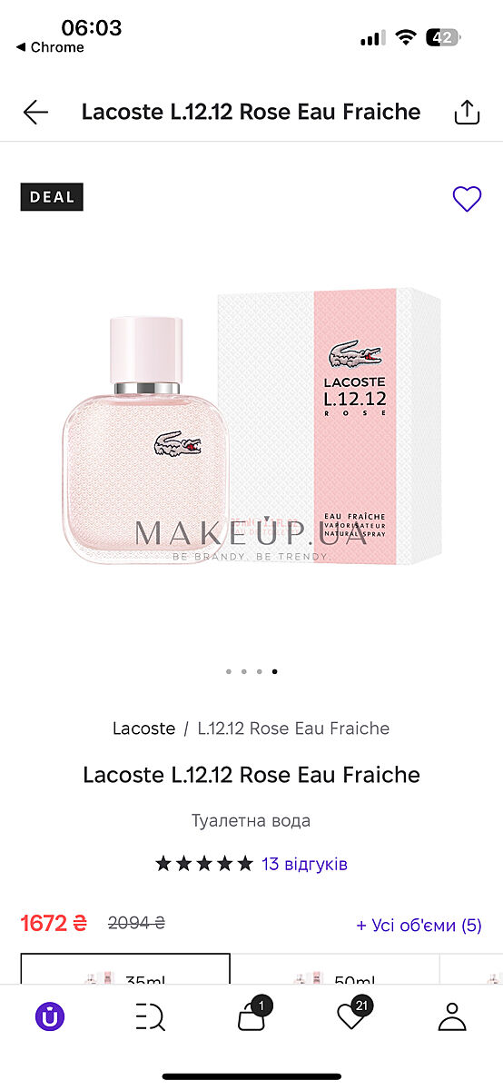Expand all volumes list (5)
Image resolution: width=503 pixels, height=1090 pixels.
pyautogui.click(x=419, y=925)
